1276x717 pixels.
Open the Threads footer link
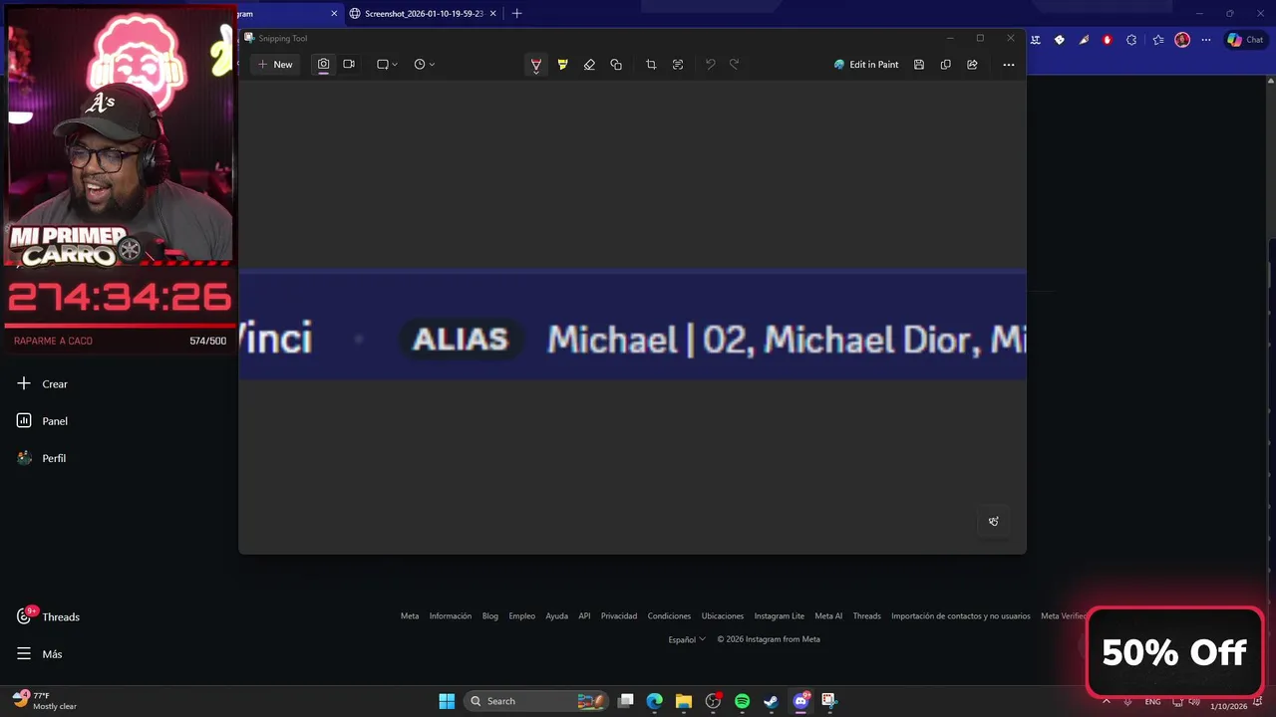[867, 616]
